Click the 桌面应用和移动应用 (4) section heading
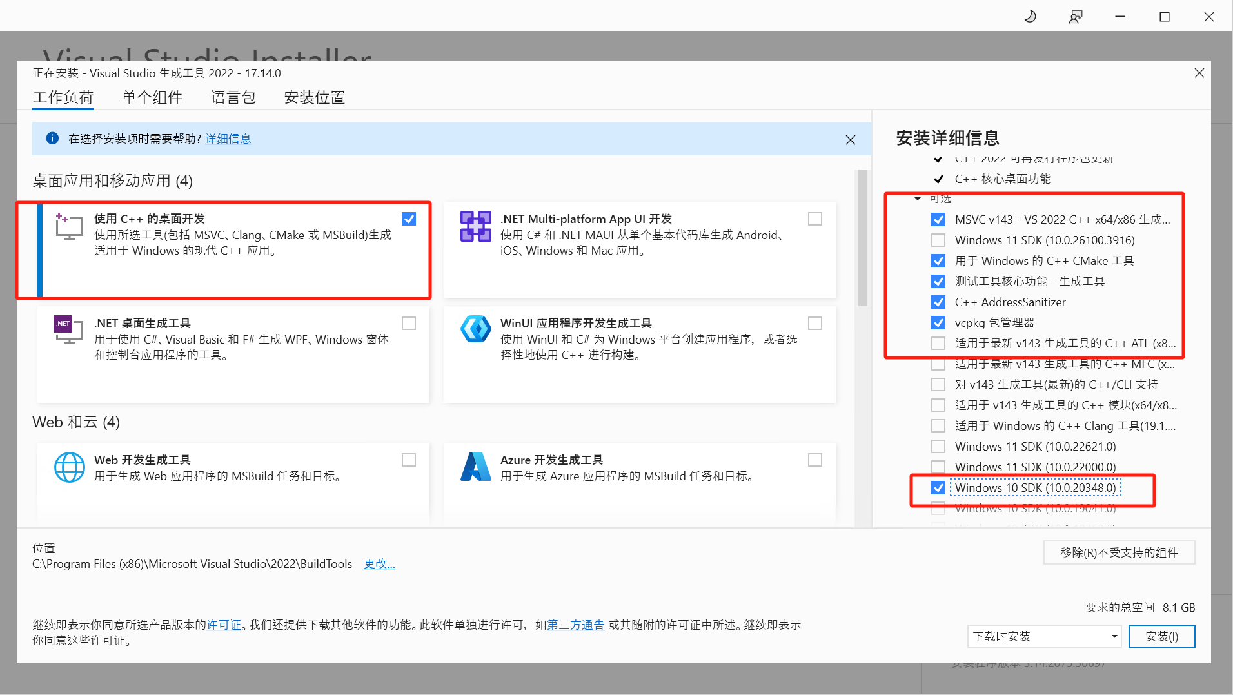The image size is (1233, 700). pos(113,181)
